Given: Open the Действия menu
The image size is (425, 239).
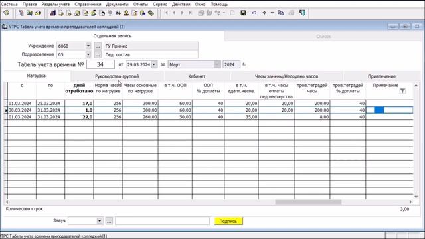Looking at the screenshot, I should pyautogui.click(x=181, y=5).
